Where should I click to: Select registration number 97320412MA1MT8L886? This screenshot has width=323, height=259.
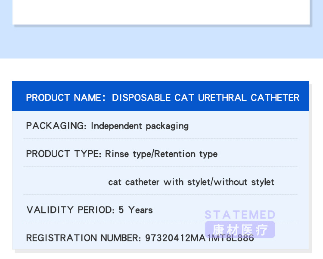click(x=199, y=238)
